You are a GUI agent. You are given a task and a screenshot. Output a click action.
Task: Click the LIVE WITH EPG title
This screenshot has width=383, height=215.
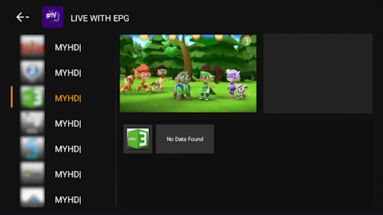tap(100, 18)
